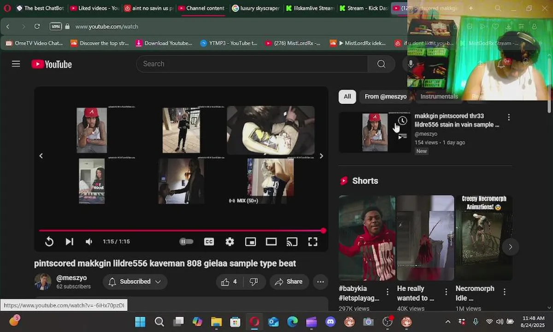Image resolution: width=553 pixels, height=332 pixels.
Task: Click Watch later clock on recommended thumbnail
Action: [402, 121]
